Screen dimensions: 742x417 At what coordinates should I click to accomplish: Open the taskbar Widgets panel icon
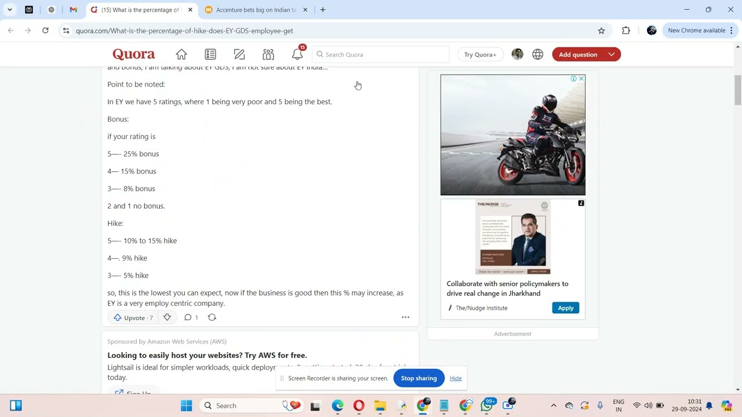click(x=16, y=405)
